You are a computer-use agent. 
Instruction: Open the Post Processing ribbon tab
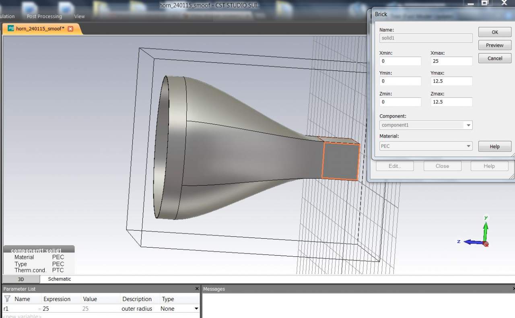coord(44,17)
